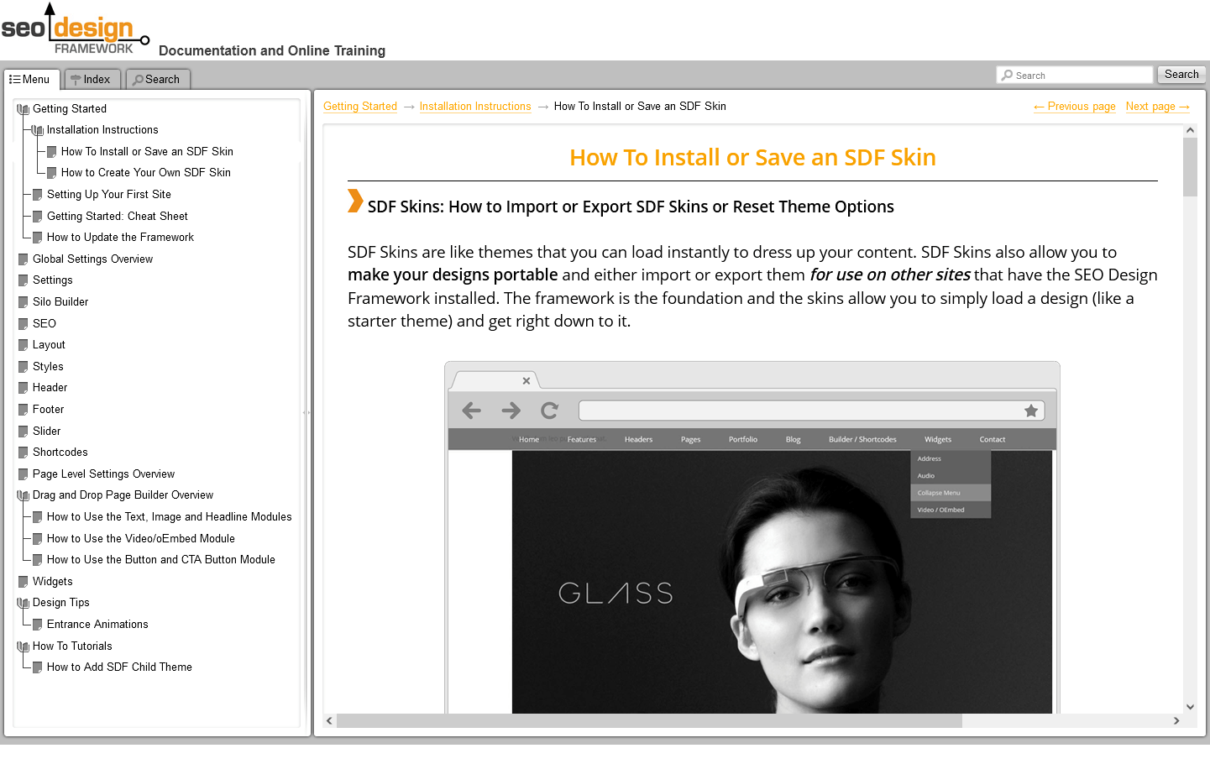Click the scroll-down arrow of content pane
The height and width of the screenshot is (764, 1210).
[1190, 707]
